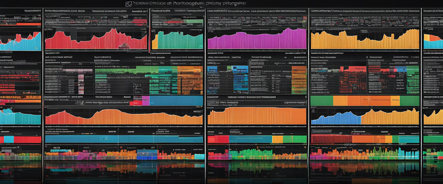Click the green-and-orange segmented bar in the right panel

(365, 101)
